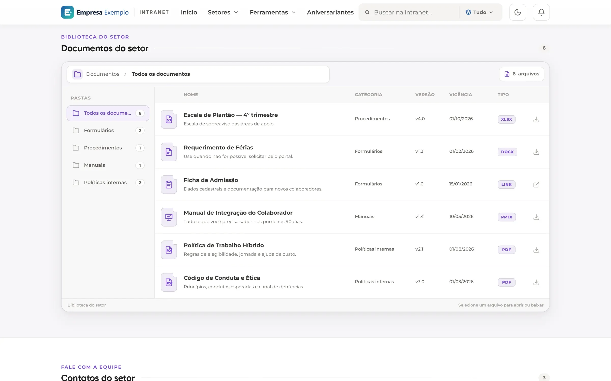This screenshot has height=381, width=611.
Task: Download Política de Trabalho Híbrido PDF
Action: (x=536, y=250)
